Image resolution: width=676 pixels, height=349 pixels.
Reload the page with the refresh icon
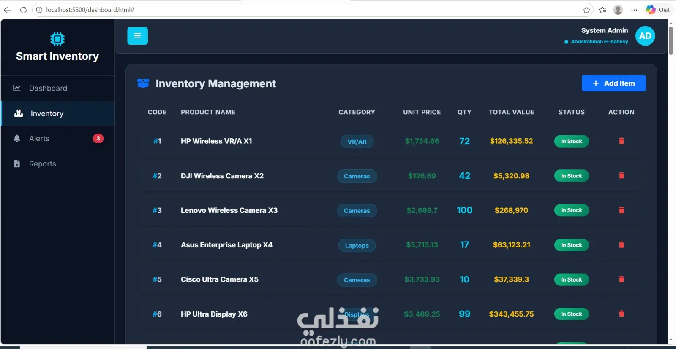point(23,10)
